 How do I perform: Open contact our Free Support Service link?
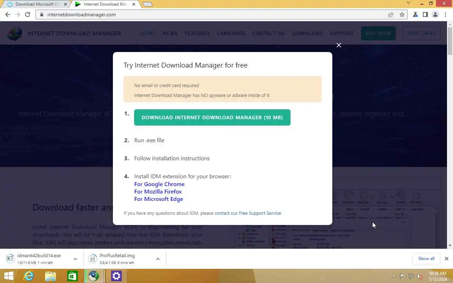click(248, 213)
